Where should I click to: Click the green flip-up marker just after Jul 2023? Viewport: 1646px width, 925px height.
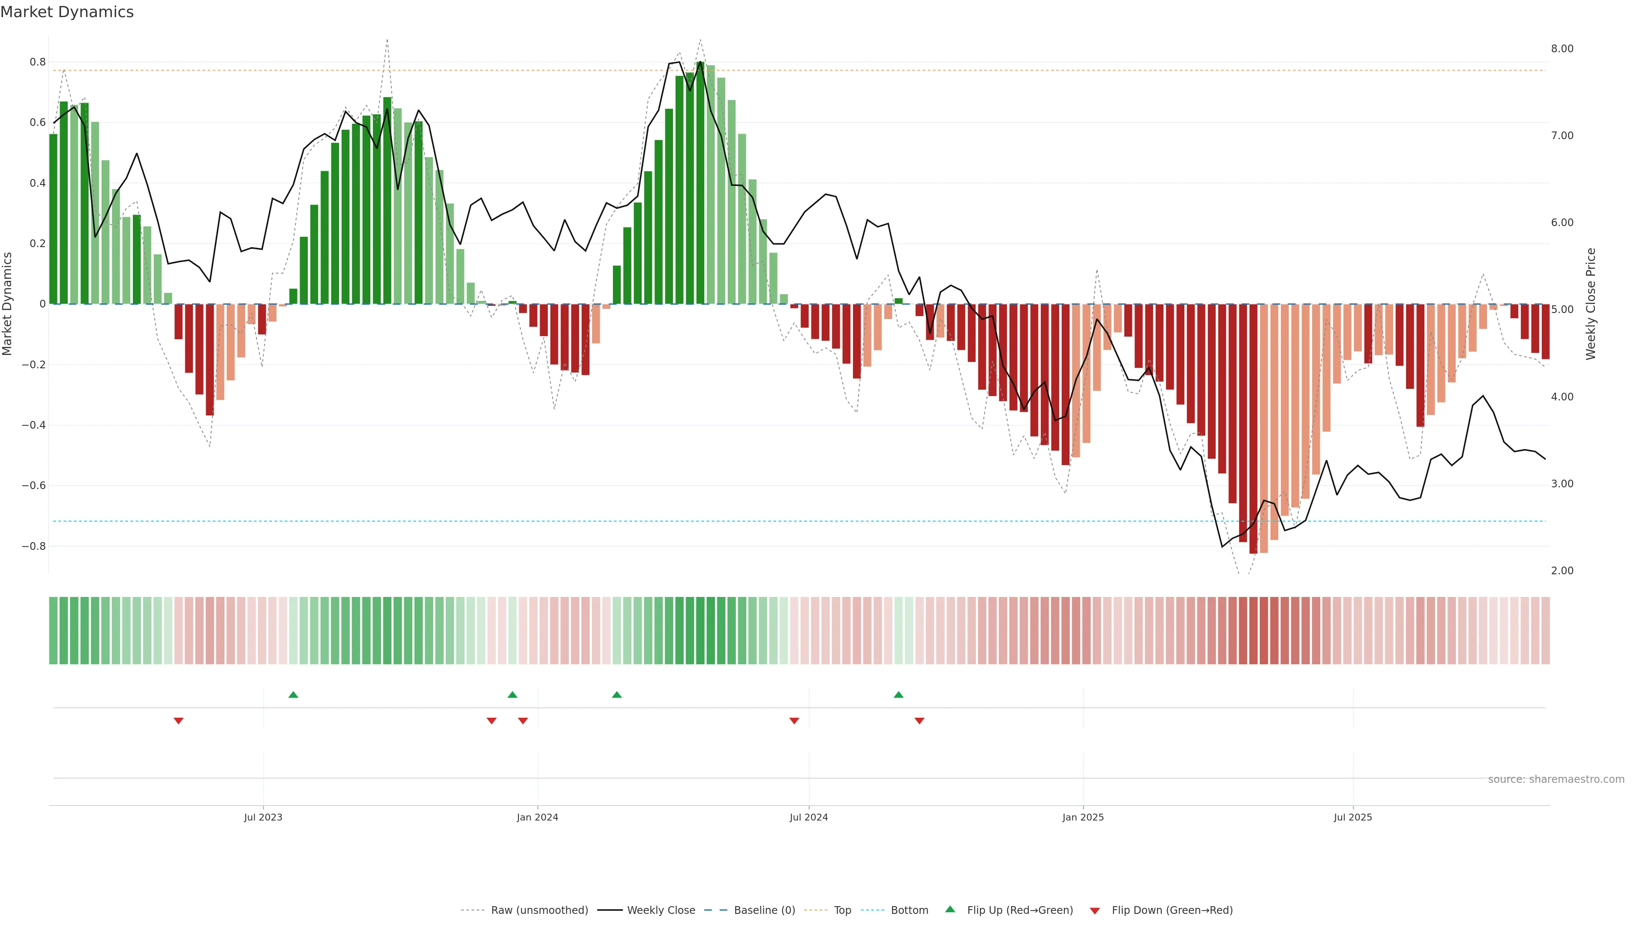293,695
